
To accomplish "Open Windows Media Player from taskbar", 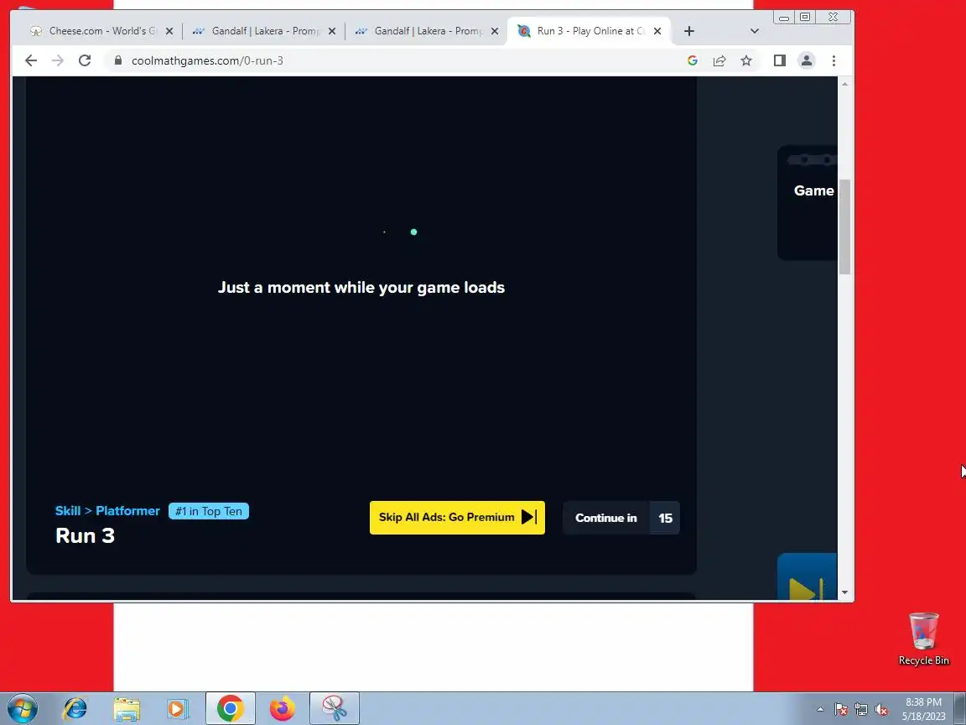I will click(178, 708).
